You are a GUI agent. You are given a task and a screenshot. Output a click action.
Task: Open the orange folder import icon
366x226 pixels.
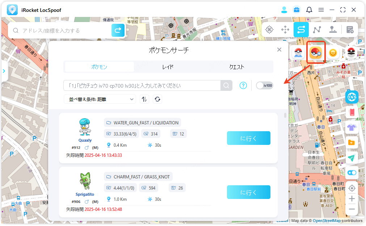(x=352, y=142)
